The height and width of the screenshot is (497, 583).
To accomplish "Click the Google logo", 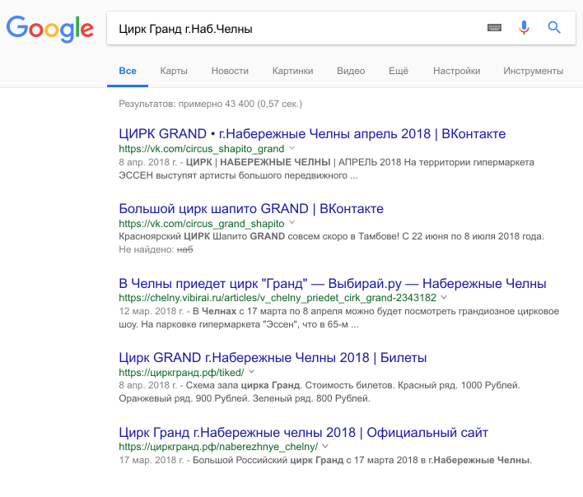I will (x=49, y=29).
